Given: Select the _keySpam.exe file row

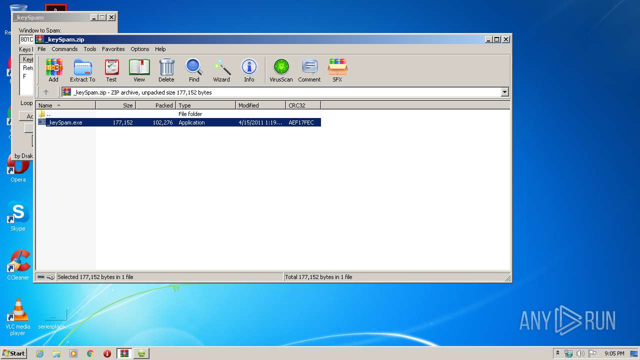Looking at the screenshot, I should point(178,122).
